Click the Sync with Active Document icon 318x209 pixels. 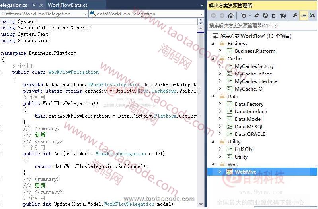click(257, 15)
